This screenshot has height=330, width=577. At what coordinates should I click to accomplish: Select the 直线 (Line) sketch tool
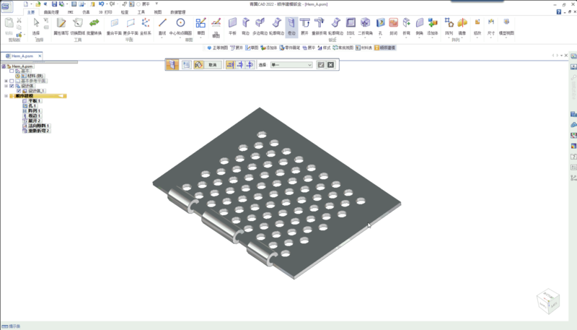[x=162, y=24]
